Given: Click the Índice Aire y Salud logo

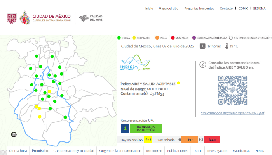Looking at the screenshot, I should tap(135, 63).
